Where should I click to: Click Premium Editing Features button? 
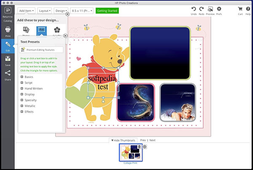[x=41, y=50]
